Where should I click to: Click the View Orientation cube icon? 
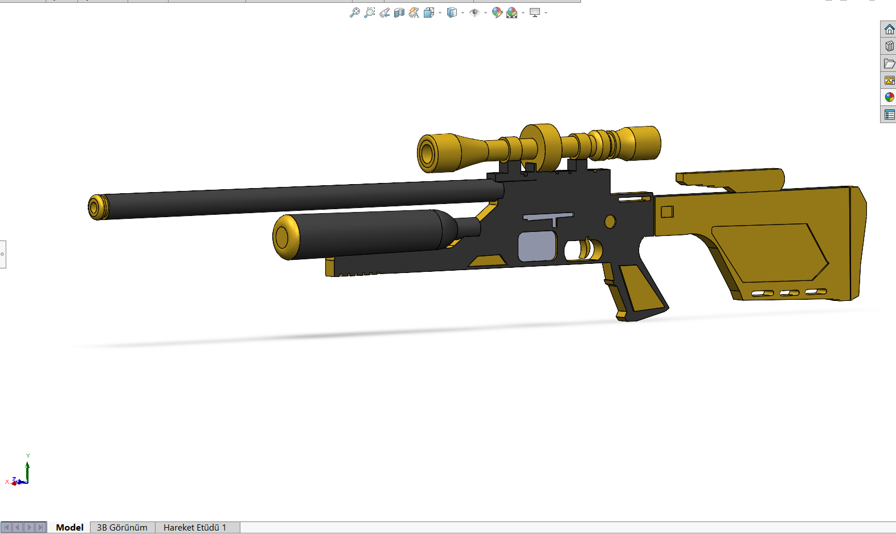tap(429, 13)
